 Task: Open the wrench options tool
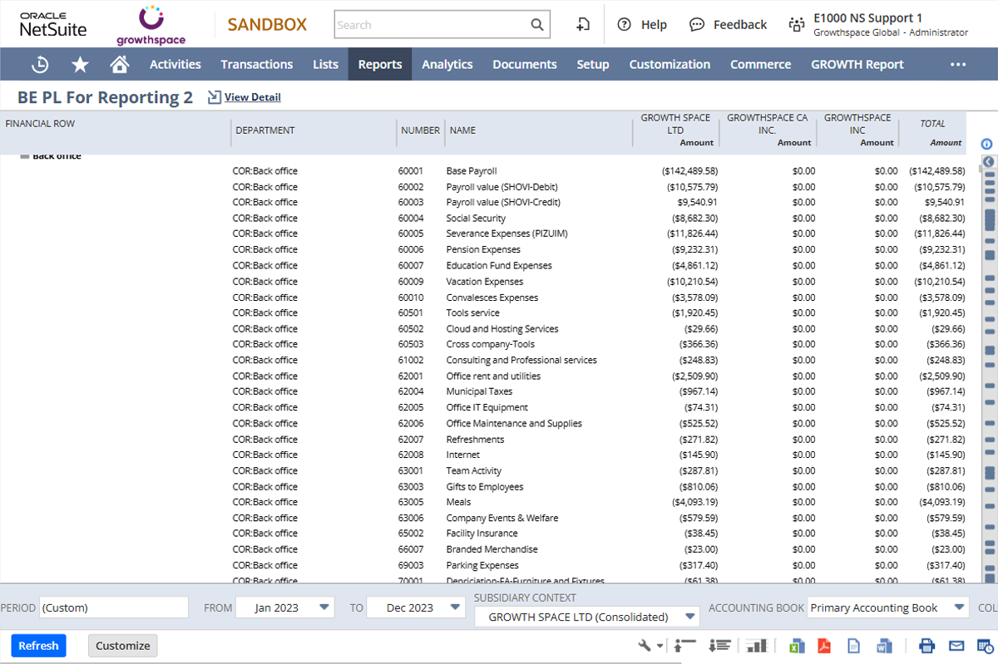click(x=645, y=646)
